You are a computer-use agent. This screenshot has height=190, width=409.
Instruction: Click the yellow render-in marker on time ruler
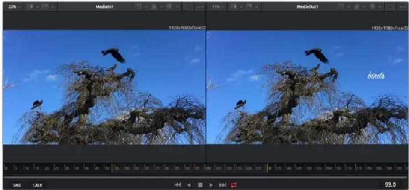click(112, 168)
